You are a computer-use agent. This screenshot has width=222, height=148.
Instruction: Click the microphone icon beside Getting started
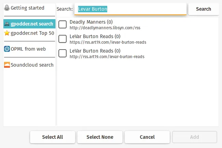(7, 8)
